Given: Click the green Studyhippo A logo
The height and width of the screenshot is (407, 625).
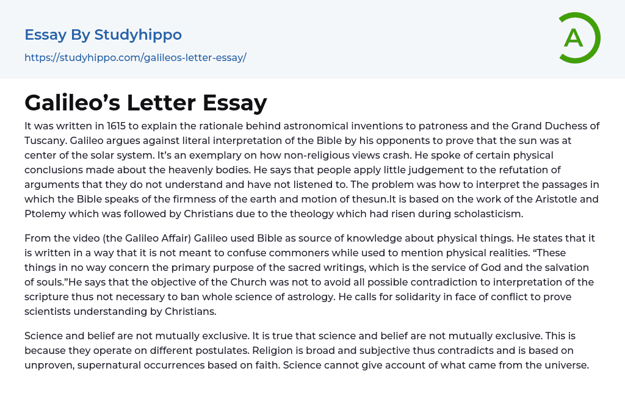Looking at the screenshot, I should point(579,38).
